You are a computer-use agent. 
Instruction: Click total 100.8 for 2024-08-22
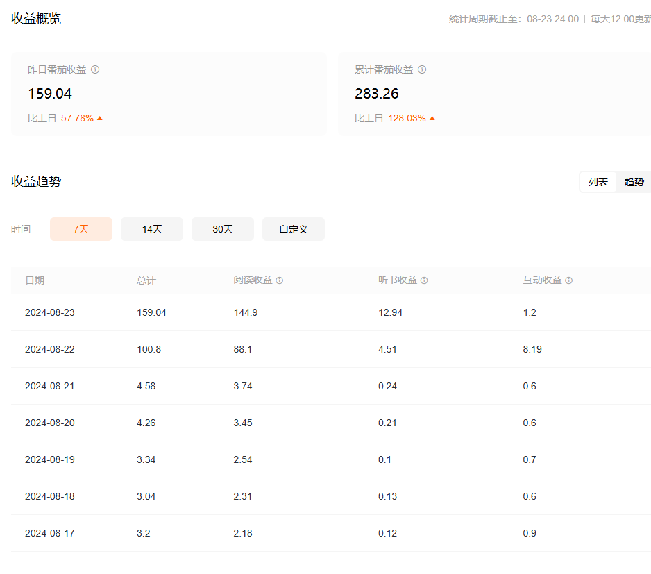click(149, 350)
